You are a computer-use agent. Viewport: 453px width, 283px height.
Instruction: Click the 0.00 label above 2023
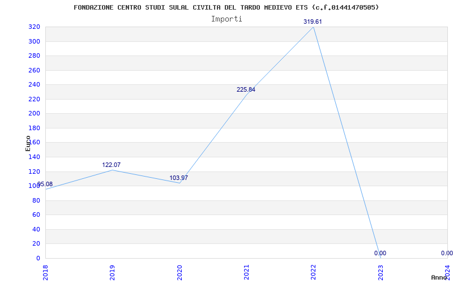coord(380,253)
